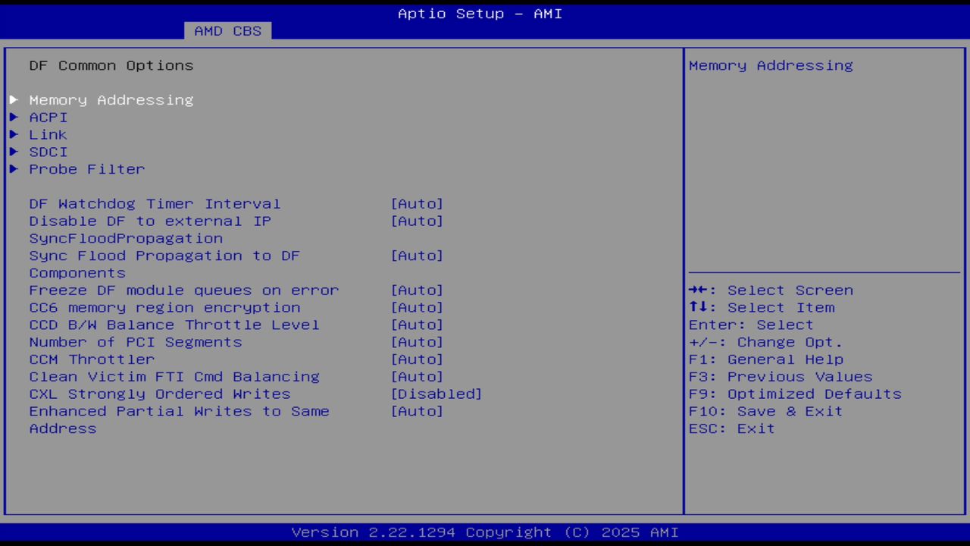This screenshot has height=546, width=970.
Task: Click the F3: Previous Values hint
Action: [x=781, y=378]
